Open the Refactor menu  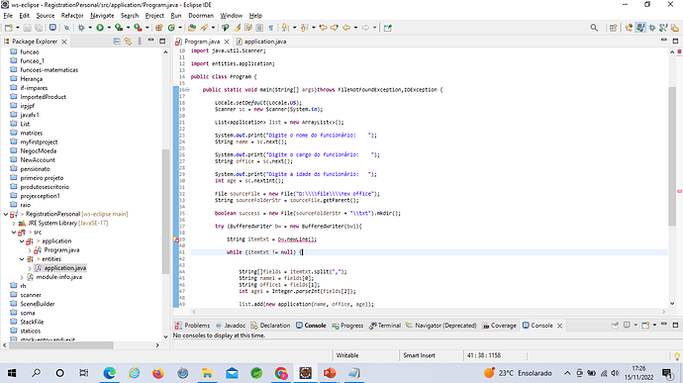pyautogui.click(x=72, y=16)
